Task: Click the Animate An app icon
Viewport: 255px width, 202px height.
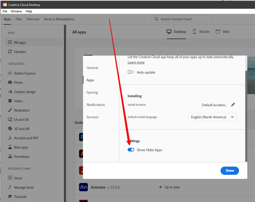Action: pyautogui.click(x=83, y=187)
